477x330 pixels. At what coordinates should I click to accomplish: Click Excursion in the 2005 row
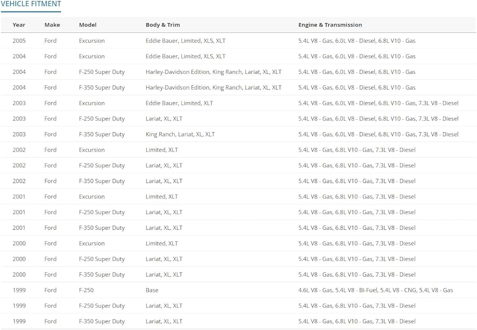(92, 41)
